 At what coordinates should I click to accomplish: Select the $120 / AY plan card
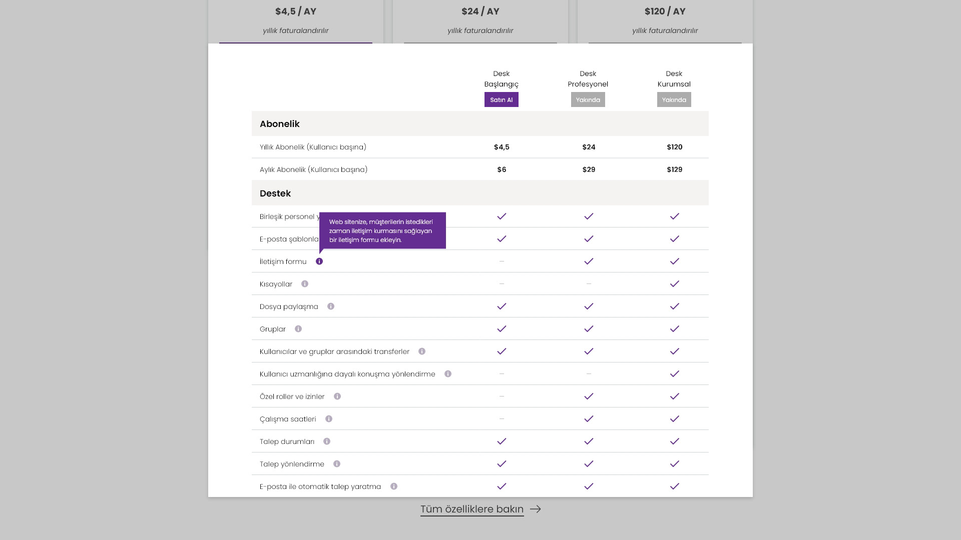[665, 20]
